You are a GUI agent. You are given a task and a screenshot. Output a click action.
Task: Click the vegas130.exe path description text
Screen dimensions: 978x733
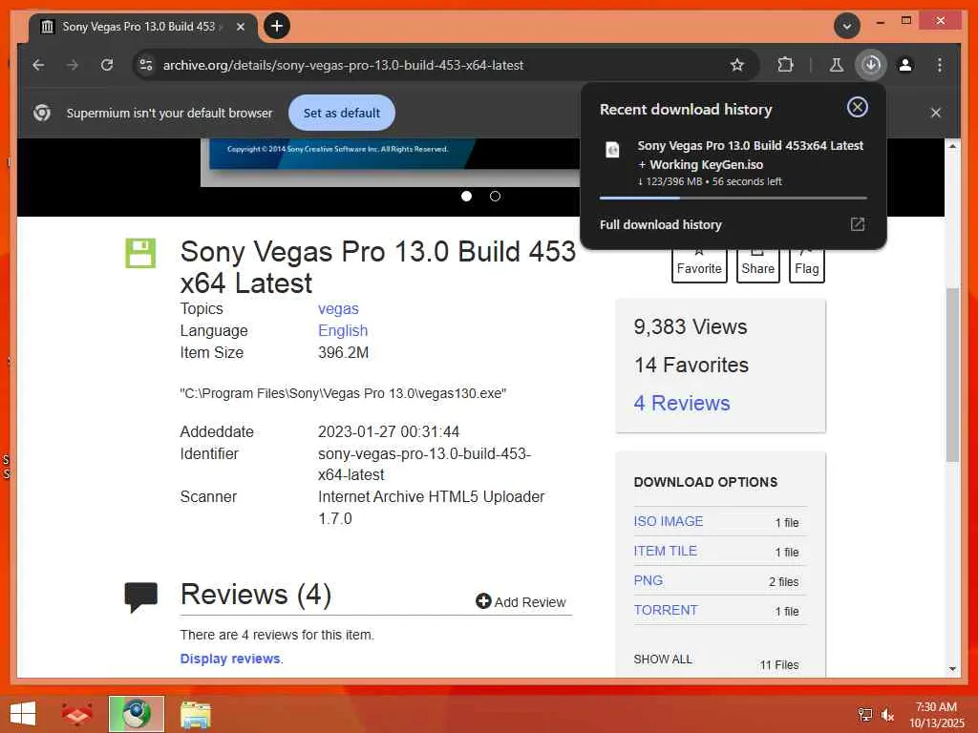coord(343,393)
